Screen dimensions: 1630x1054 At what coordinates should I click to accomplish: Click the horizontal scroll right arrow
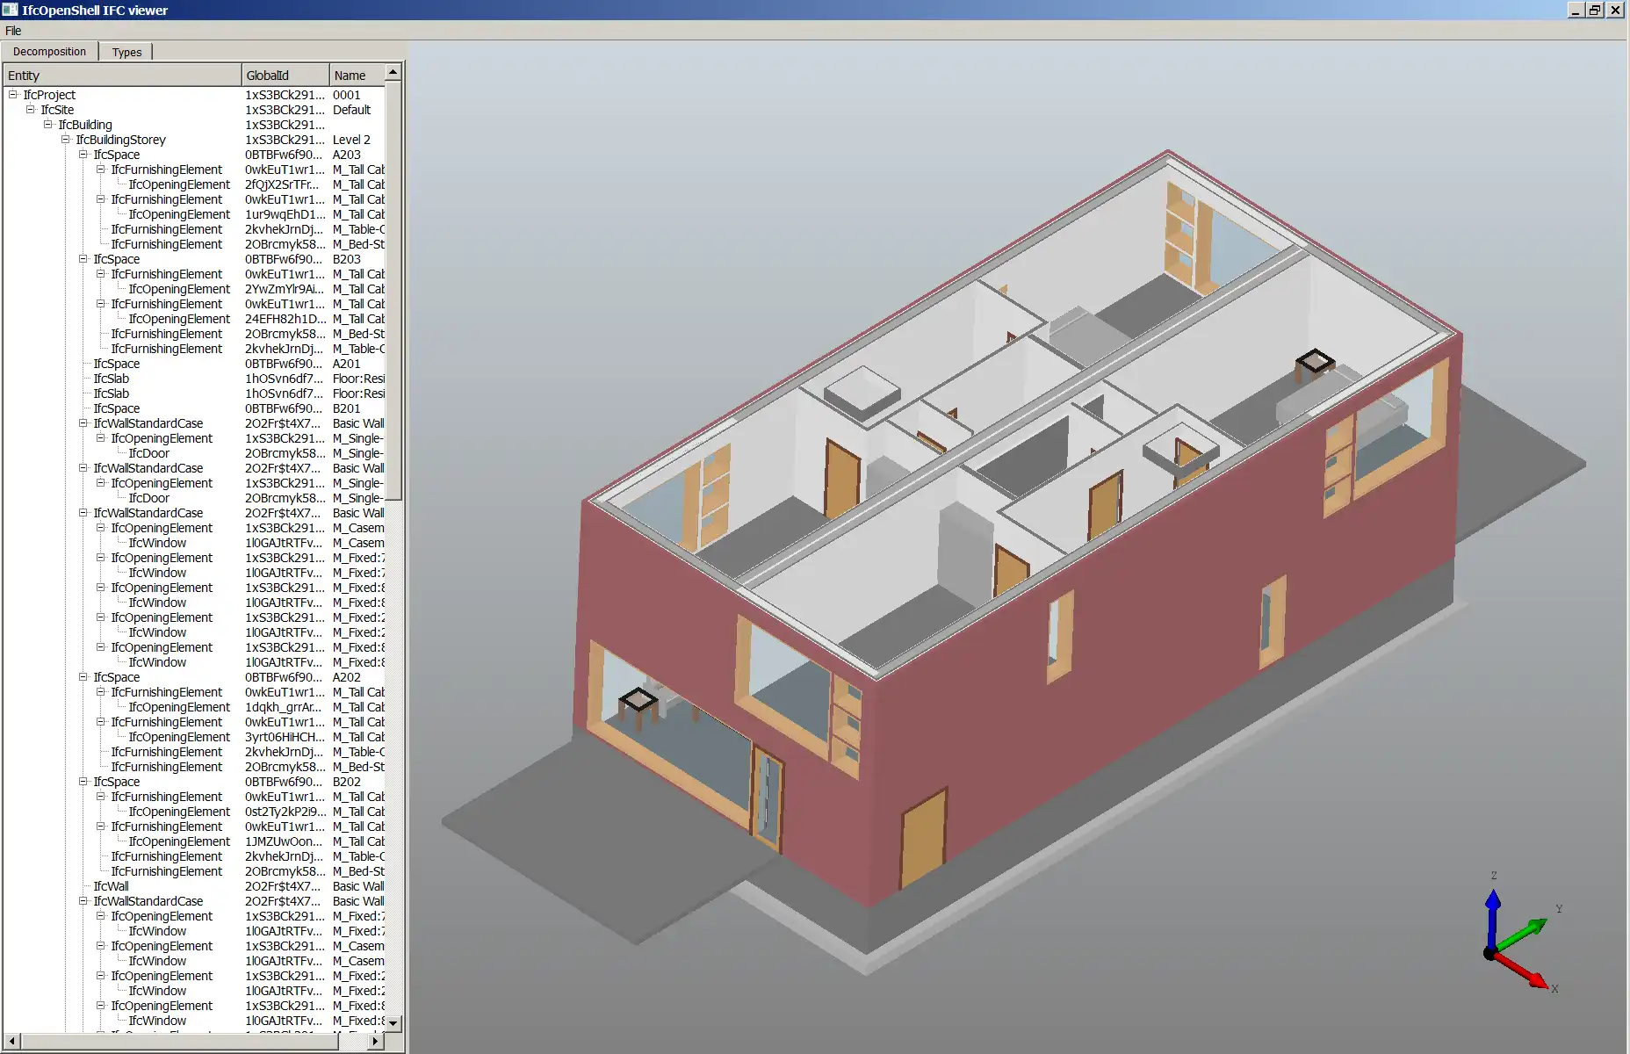[x=376, y=1041]
